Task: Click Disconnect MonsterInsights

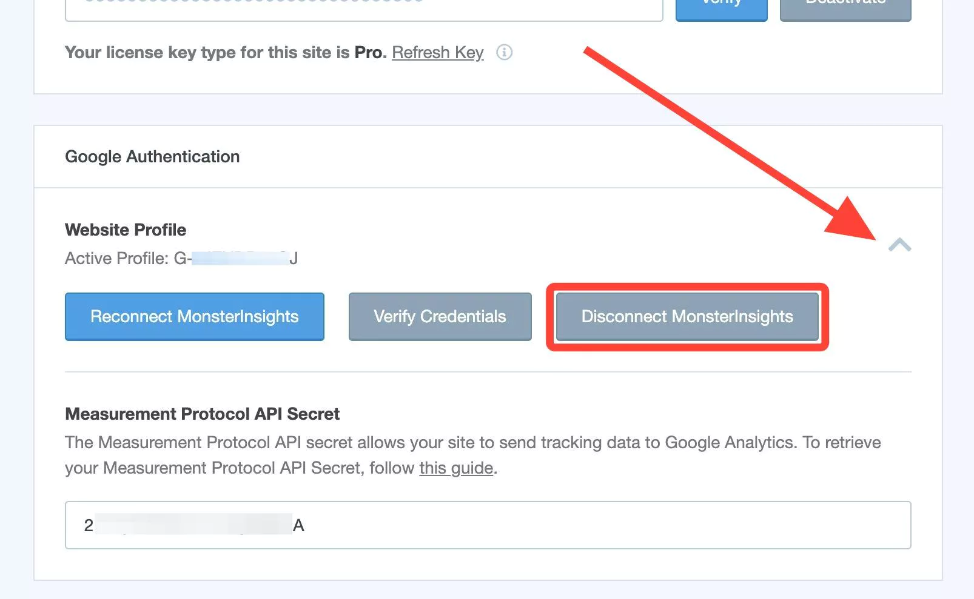Action: 687,316
